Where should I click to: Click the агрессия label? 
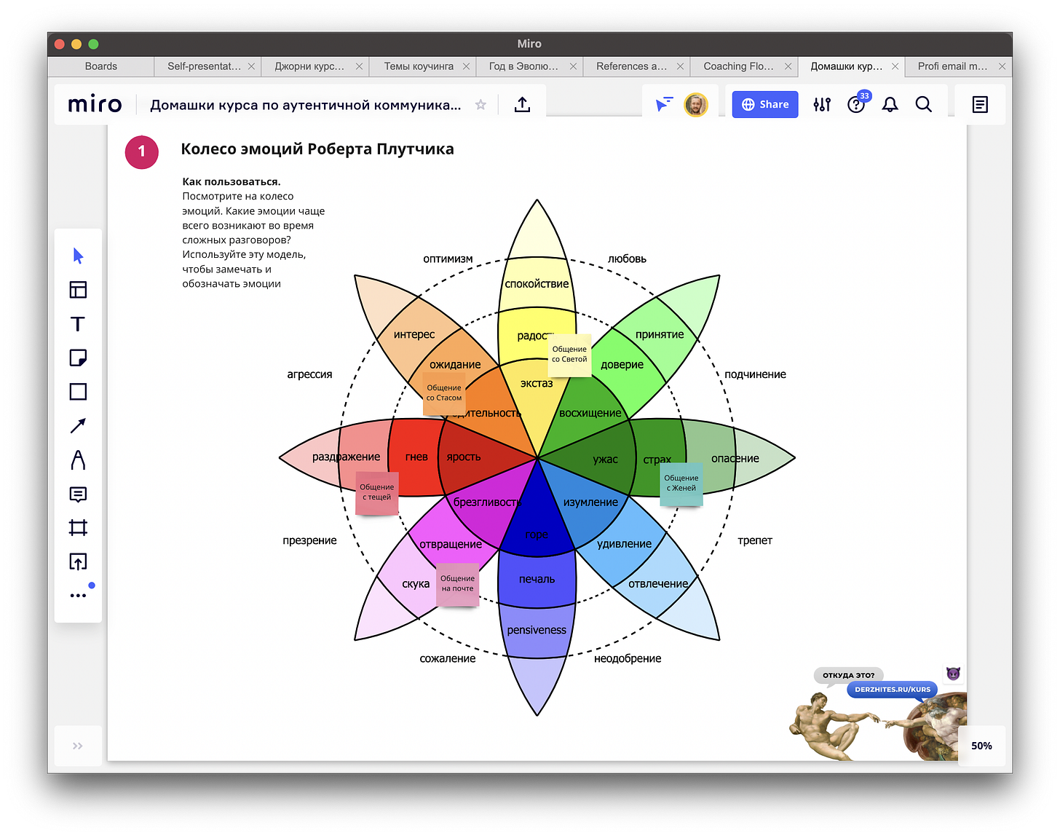click(x=309, y=374)
